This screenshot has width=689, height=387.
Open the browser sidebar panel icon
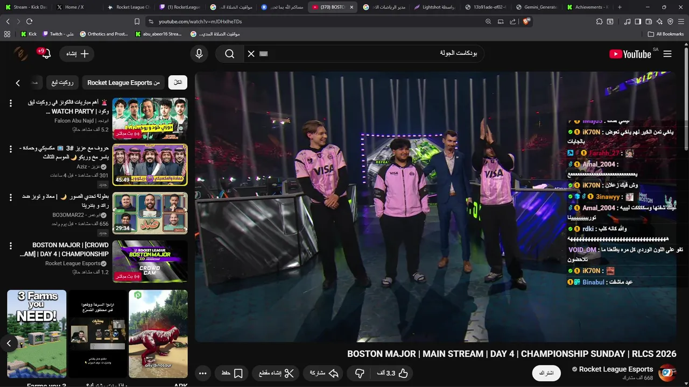coord(638,21)
